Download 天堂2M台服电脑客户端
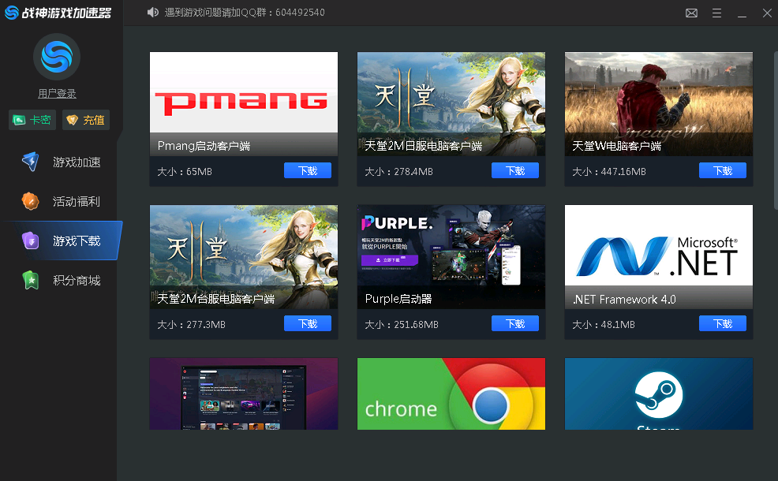Image resolution: width=778 pixels, height=481 pixels. coord(308,323)
